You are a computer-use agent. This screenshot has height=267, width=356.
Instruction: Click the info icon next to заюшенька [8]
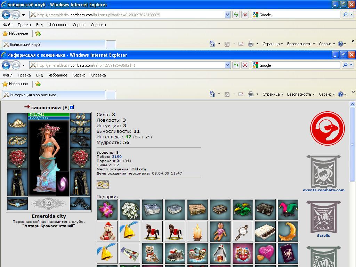point(72,107)
